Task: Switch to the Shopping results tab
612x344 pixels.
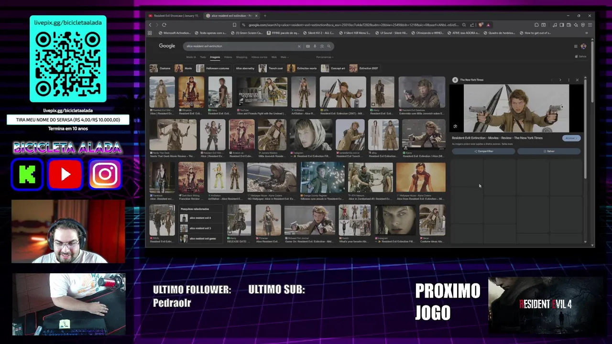Action: (x=241, y=57)
